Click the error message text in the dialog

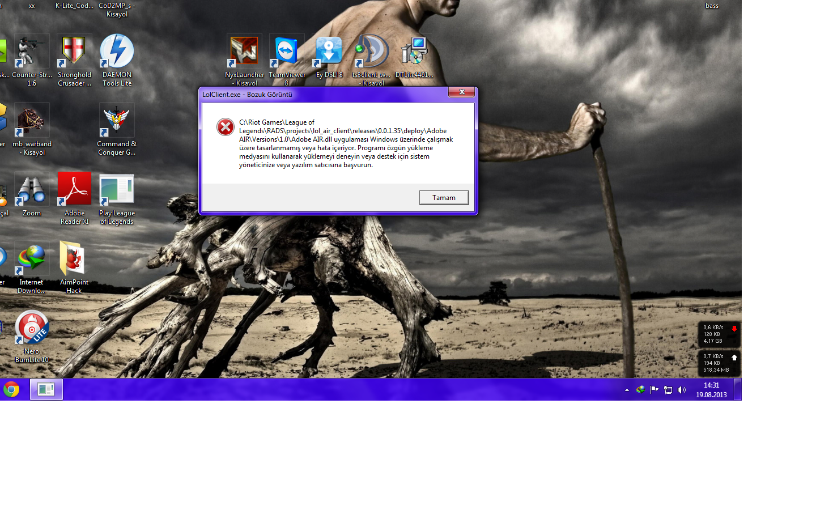click(346, 143)
